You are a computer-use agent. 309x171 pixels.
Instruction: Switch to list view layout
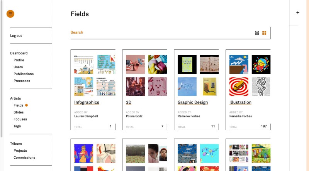(x=257, y=33)
